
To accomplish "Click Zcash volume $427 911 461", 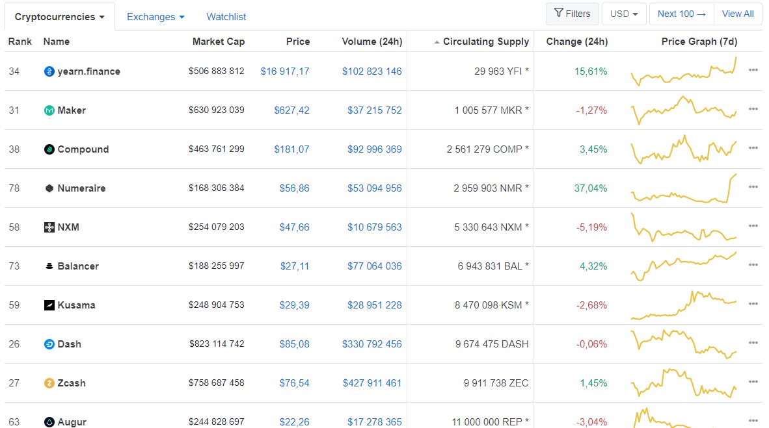I will pos(371,383).
